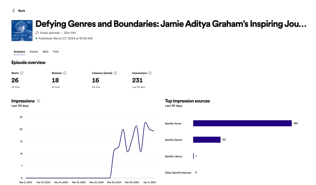Switch to the Details tab

coord(34,52)
